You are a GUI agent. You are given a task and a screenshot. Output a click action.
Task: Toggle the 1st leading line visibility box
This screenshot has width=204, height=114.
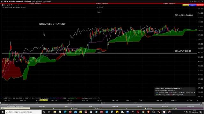tap(169, 95)
